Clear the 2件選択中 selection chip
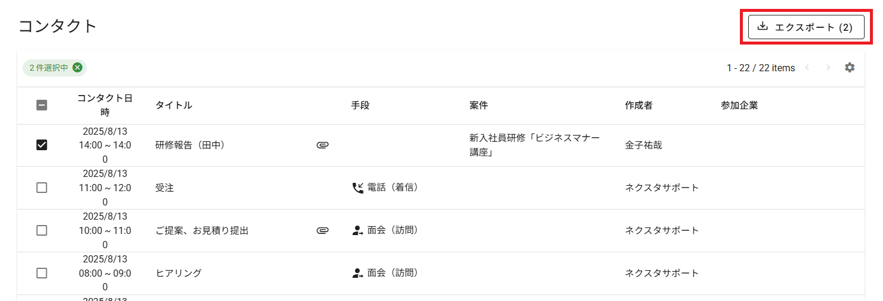This screenshot has height=301, width=883. tap(77, 68)
